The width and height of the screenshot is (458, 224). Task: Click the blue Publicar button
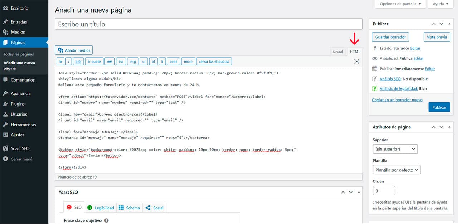(x=439, y=107)
